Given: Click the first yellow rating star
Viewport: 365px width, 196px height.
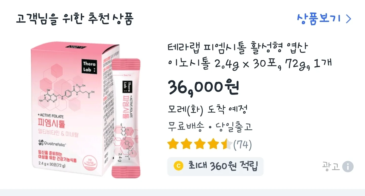Looking at the screenshot, I should 173,144.
